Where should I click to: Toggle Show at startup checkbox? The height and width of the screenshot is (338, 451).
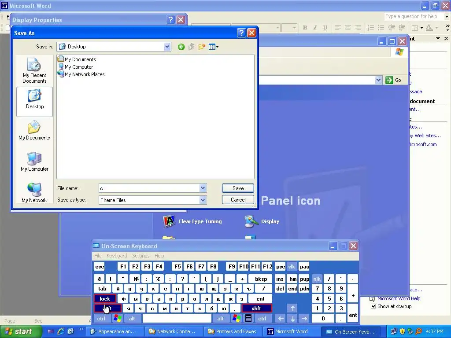[x=373, y=306]
